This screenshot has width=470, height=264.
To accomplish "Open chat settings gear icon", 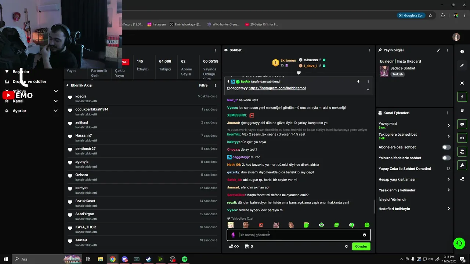I will 346,246.
